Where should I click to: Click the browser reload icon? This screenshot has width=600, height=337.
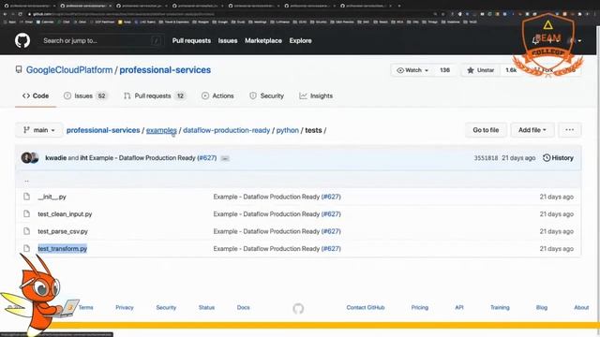20,14
